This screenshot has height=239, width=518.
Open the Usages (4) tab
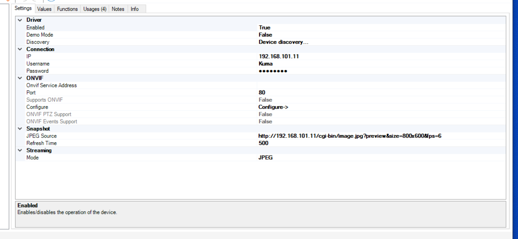(x=95, y=9)
